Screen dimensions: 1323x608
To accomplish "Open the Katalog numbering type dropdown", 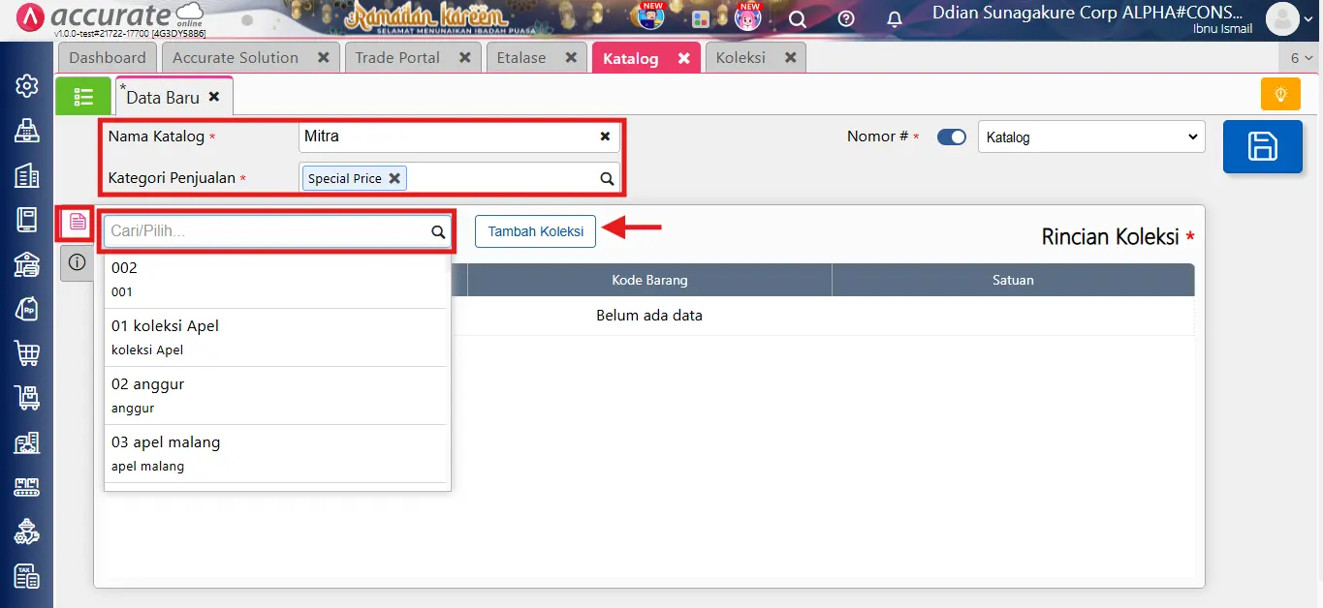I will click(1091, 137).
